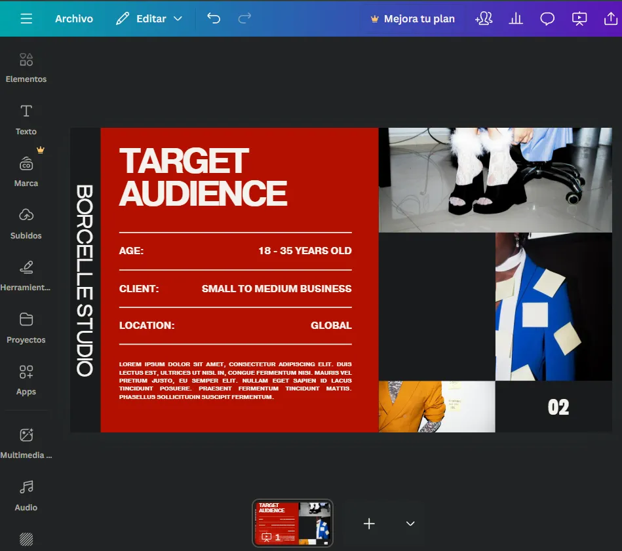The image size is (622, 551).
Task: Browse Apps from the sidebar
Action: (26, 379)
